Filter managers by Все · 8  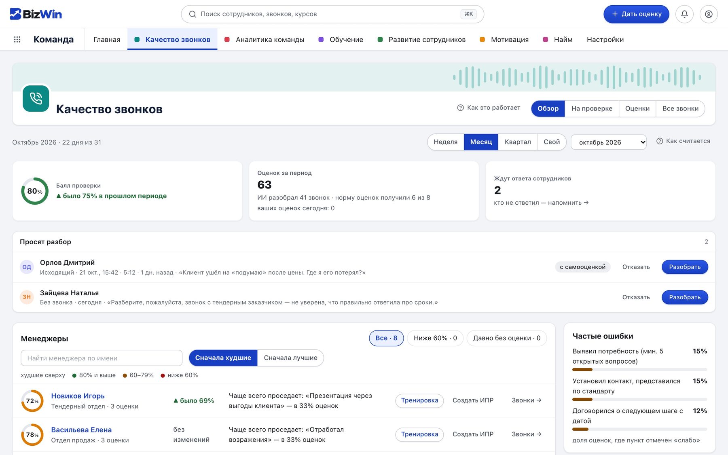[386, 338]
